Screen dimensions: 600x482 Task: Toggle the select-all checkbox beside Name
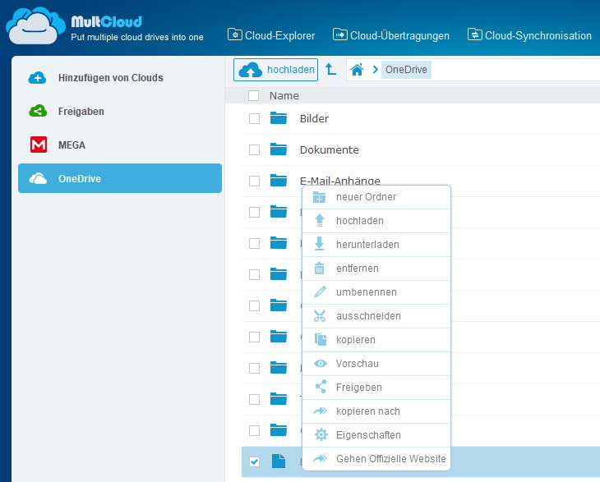pos(253,95)
